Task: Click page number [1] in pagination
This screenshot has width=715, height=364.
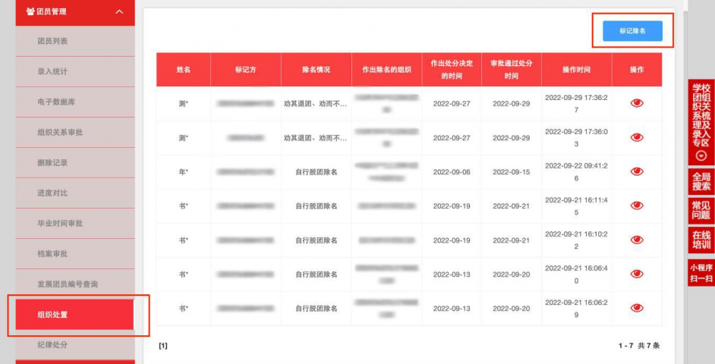Action: [x=162, y=346]
